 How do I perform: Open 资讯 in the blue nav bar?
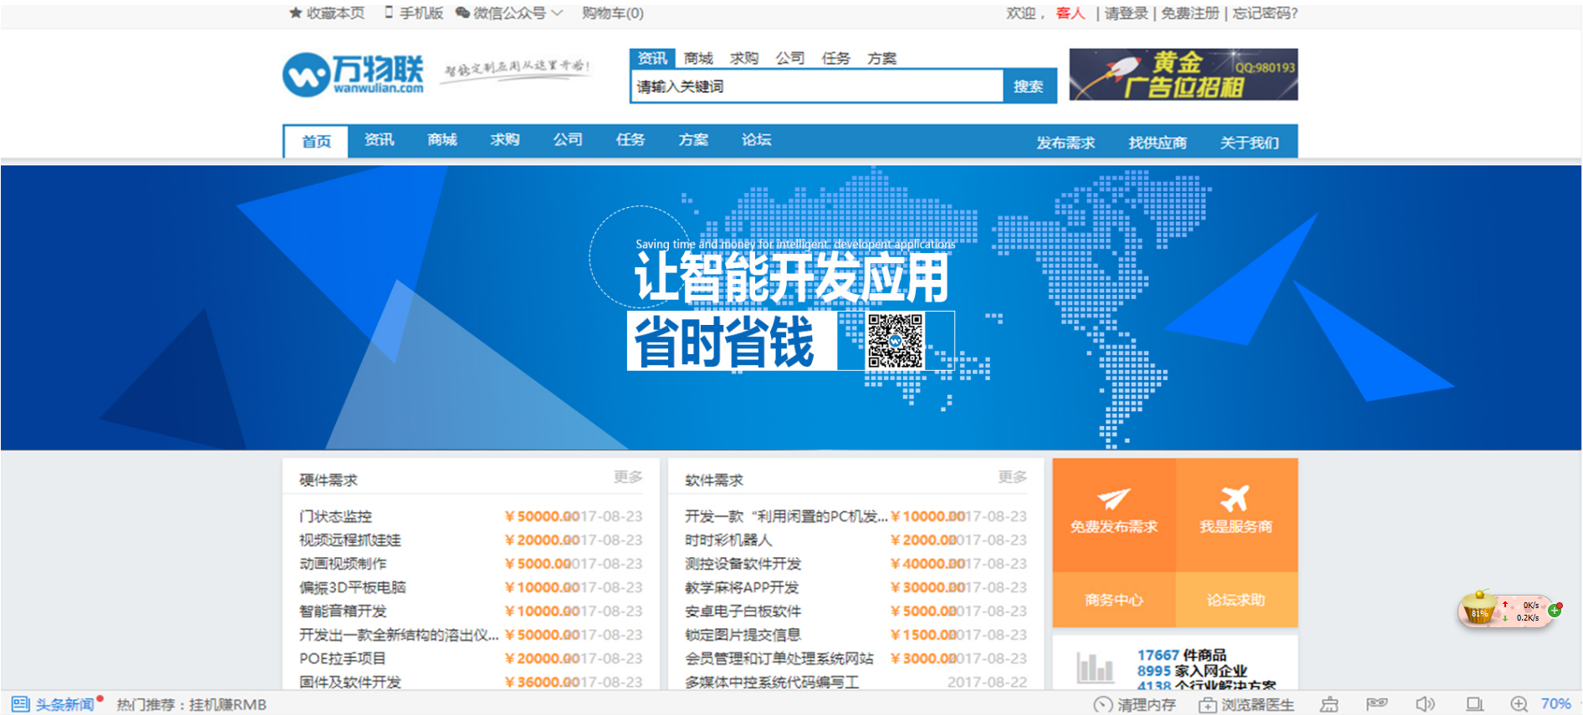pos(379,139)
